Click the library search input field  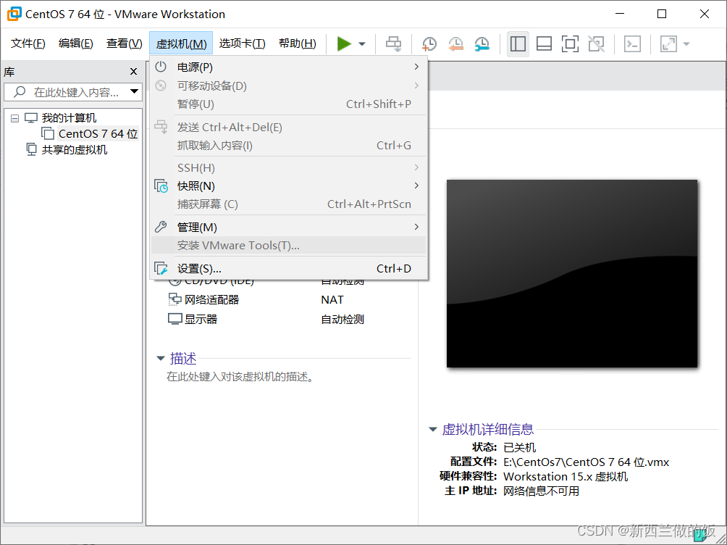73,92
